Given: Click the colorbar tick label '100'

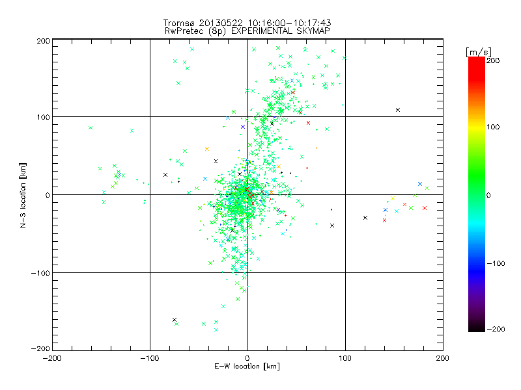Looking at the screenshot, I should (493, 127).
